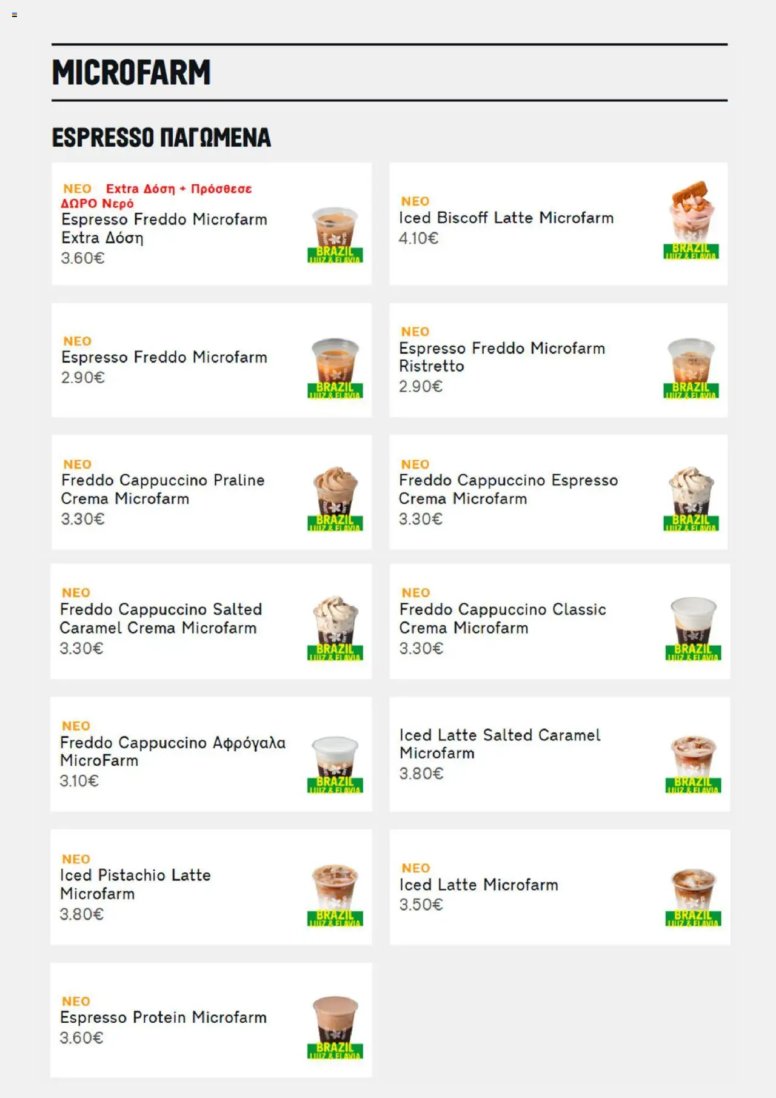Click the Espresso Freddo Microfarm 2.90€ card
The width and height of the screenshot is (776, 1098).
(212, 360)
